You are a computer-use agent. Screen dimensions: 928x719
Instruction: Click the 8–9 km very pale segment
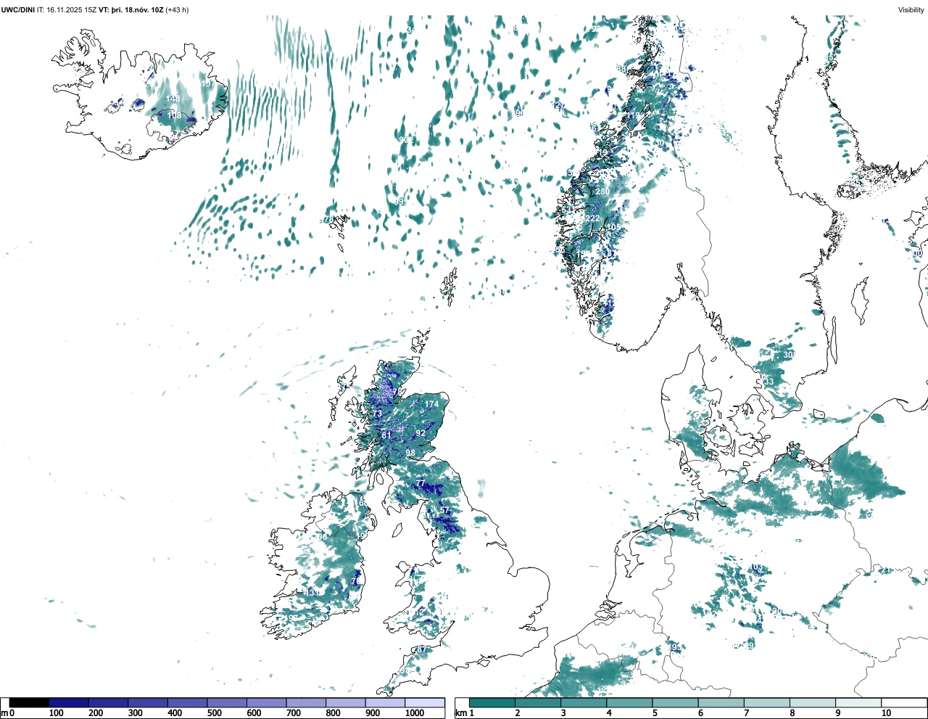click(x=812, y=702)
